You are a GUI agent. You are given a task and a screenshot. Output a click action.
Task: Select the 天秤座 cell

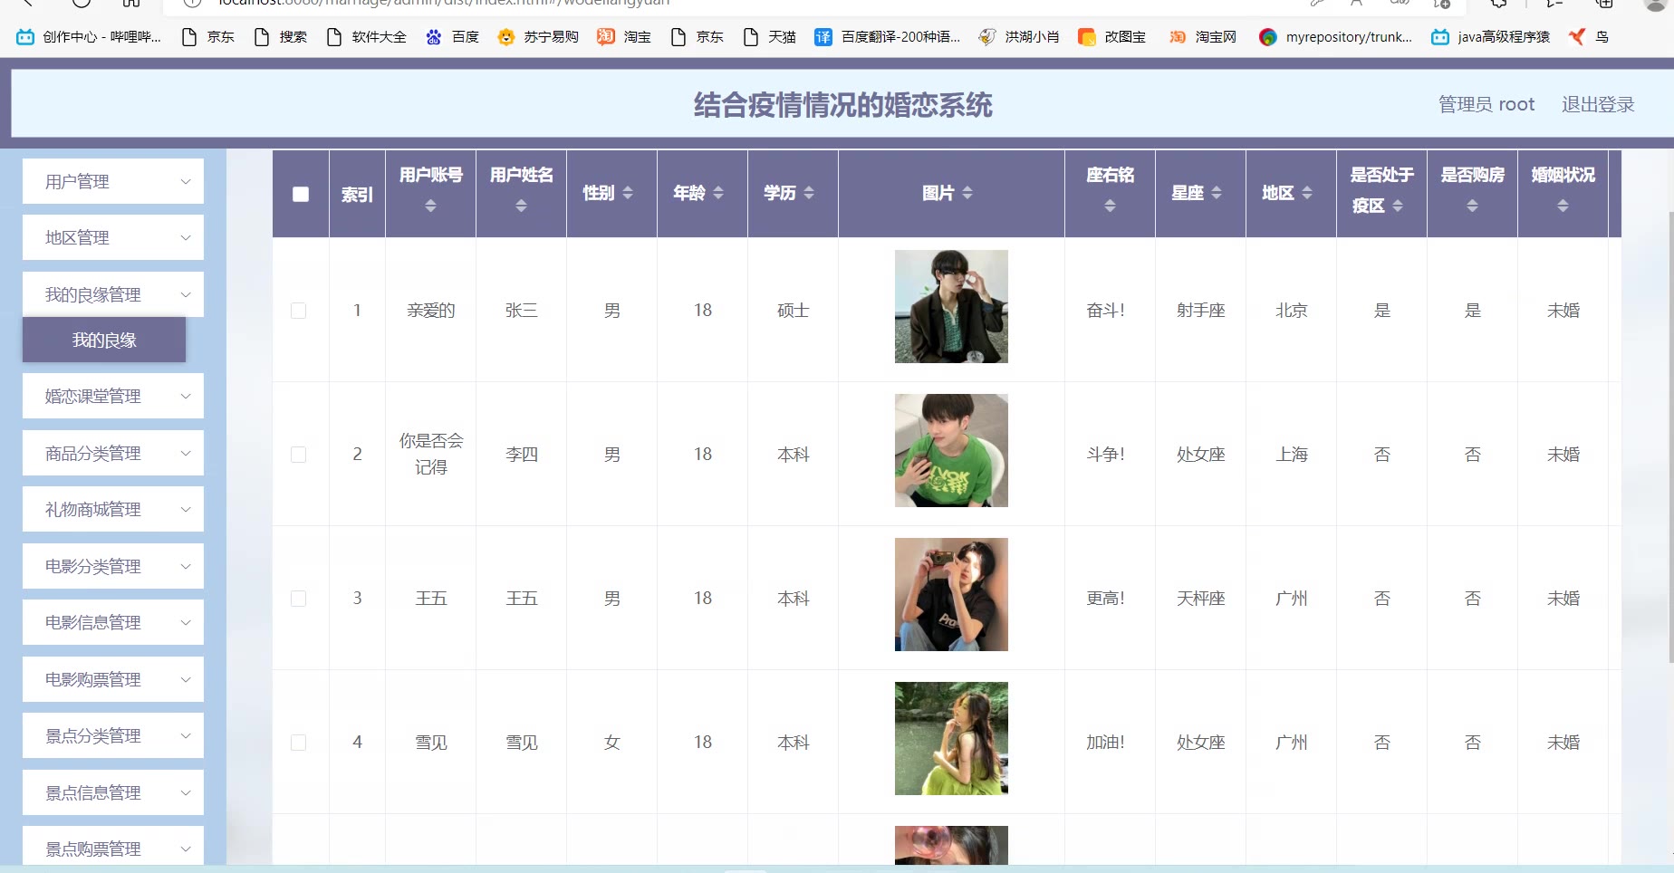1201,599
